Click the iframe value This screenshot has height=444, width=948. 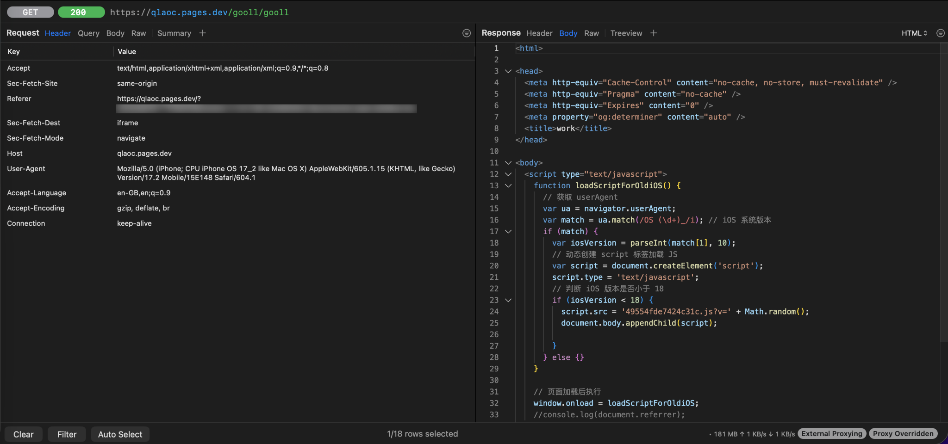point(128,123)
